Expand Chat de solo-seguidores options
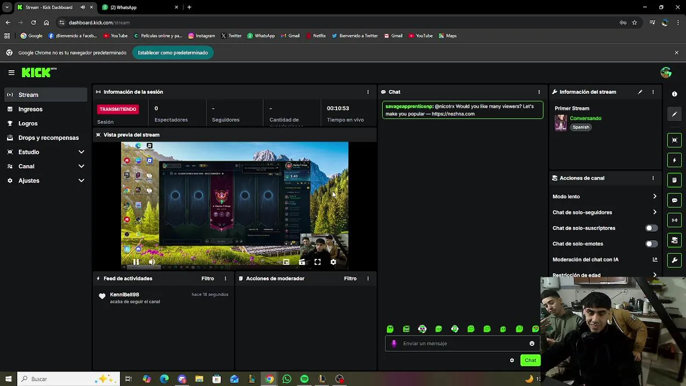The image size is (686, 386). [x=654, y=212]
